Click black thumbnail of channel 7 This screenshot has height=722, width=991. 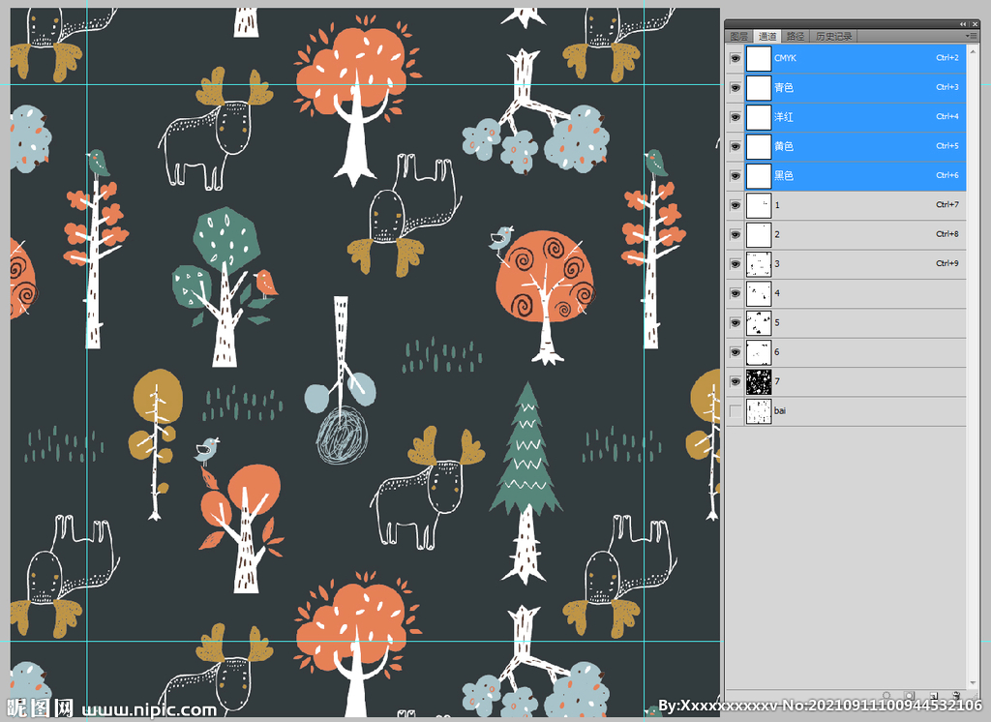[759, 382]
